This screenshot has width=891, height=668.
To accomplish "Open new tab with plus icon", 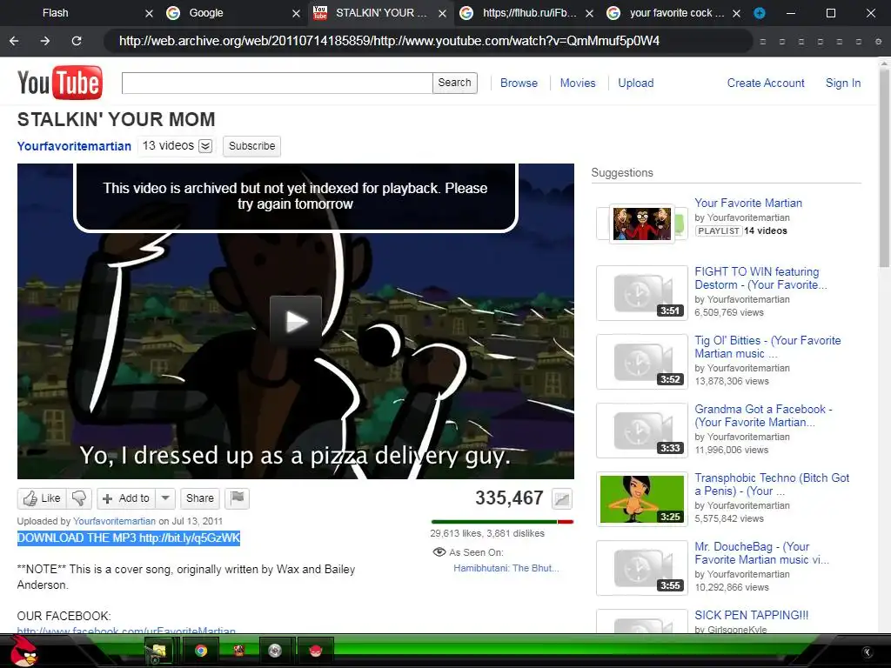I will tap(759, 13).
